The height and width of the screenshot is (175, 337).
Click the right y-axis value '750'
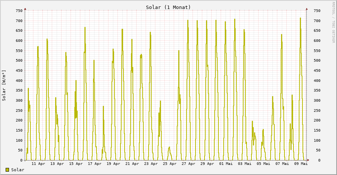pyautogui.click(x=317, y=11)
